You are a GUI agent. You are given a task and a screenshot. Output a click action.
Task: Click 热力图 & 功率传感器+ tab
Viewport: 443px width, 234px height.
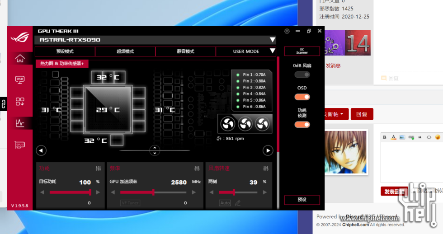click(x=62, y=64)
